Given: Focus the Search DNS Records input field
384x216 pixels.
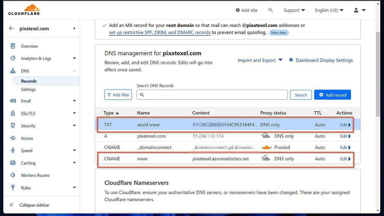Looking at the screenshot, I should point(212,95).
